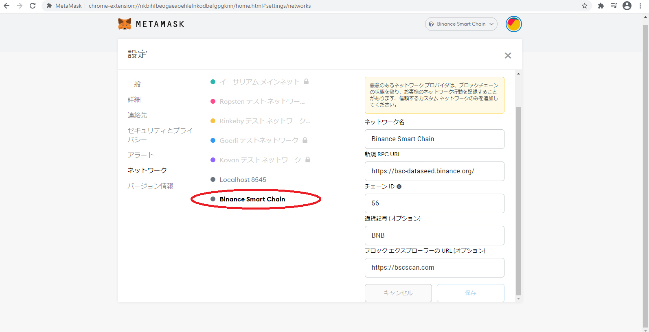The width and height of the screenshot is (649, 332).
Task: Open the account avatar menu
Action: [x=513, y=24]
